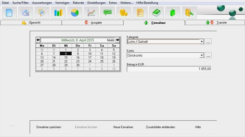Open the Rekorde menu

point(78,3)
